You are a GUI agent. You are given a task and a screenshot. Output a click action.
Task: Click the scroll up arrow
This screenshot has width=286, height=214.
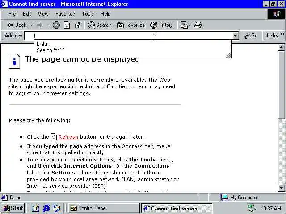pos(281,48)
